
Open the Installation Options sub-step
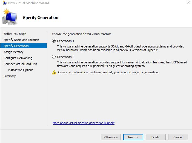point(21,70)
